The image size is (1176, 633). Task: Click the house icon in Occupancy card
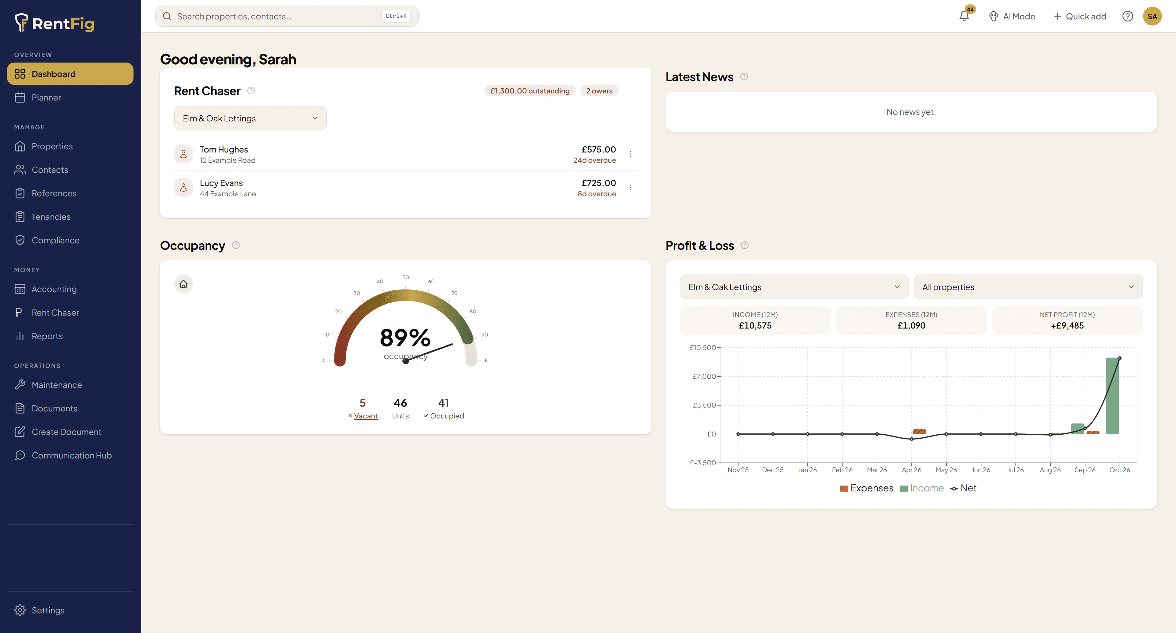[x=183, y=284]
